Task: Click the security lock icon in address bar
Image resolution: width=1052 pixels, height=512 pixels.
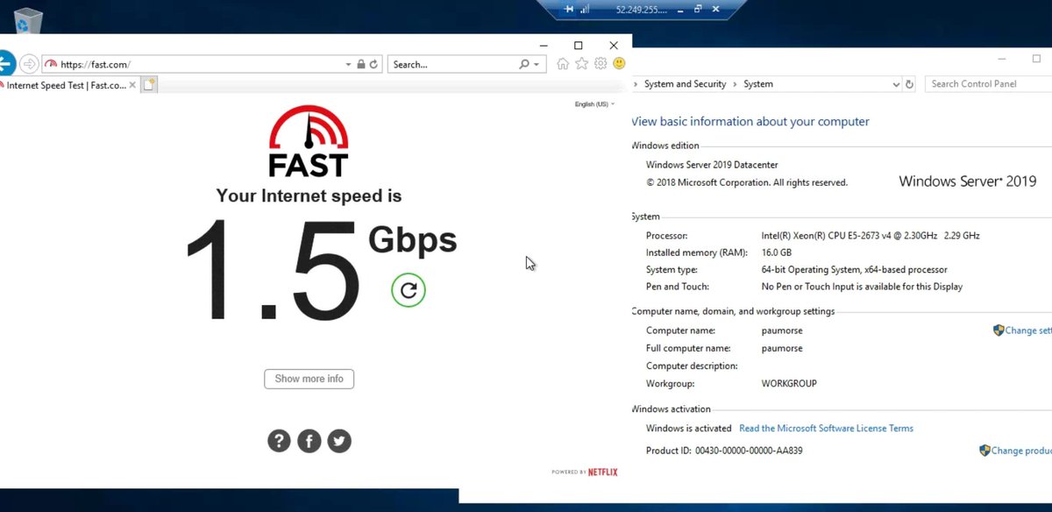Action: [360, 64]
